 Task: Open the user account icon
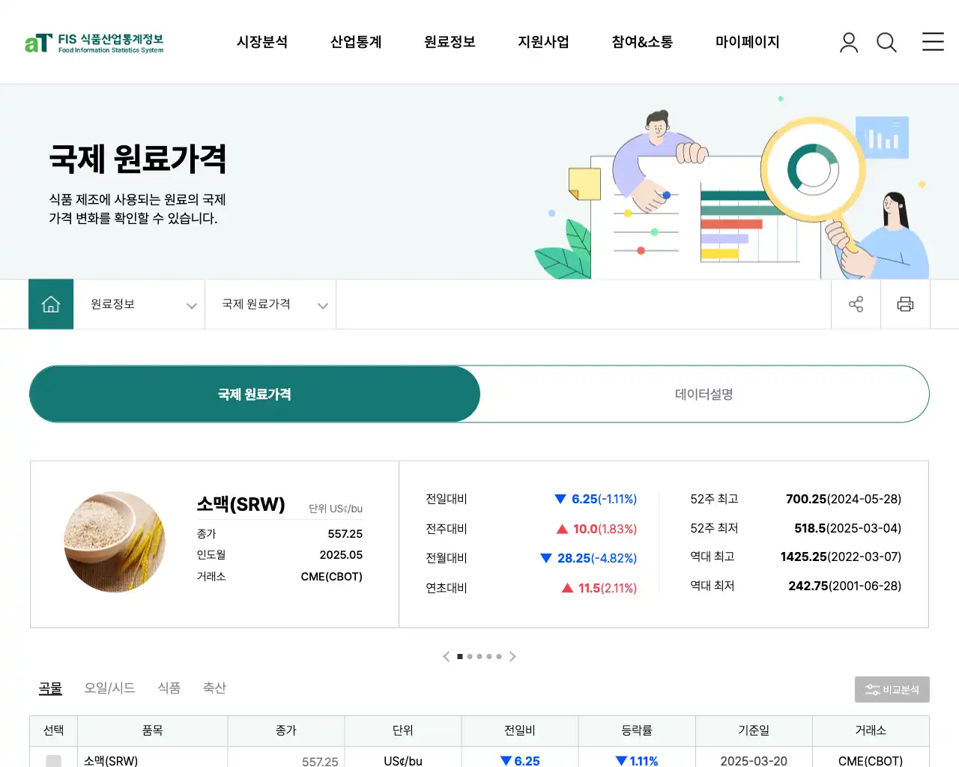[848, 43]
